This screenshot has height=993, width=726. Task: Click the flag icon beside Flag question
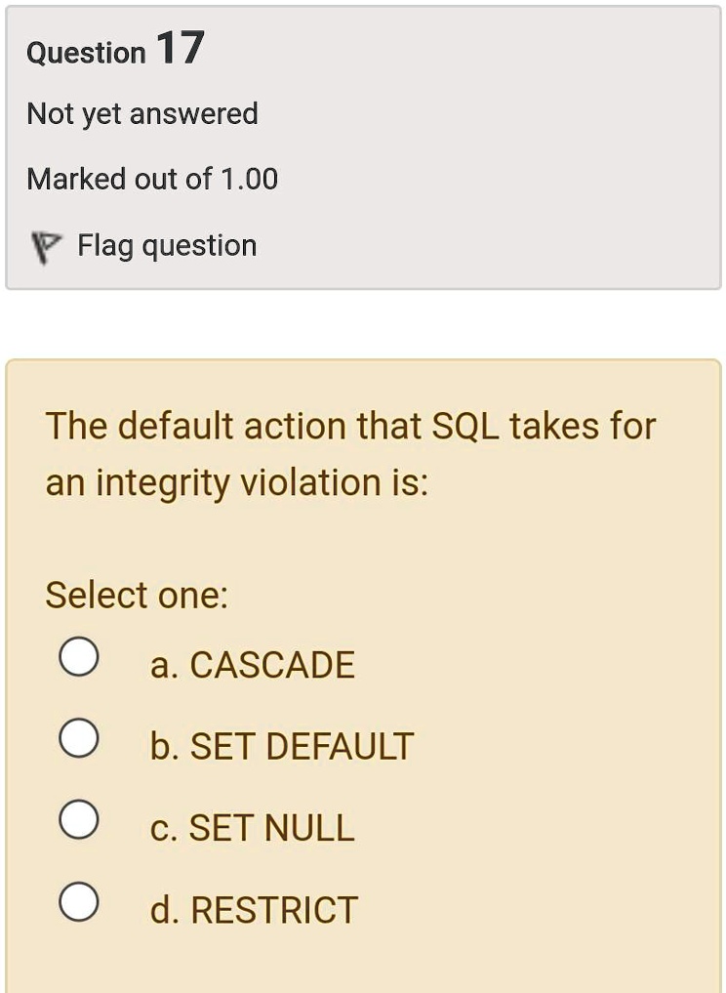pos(46,248)
